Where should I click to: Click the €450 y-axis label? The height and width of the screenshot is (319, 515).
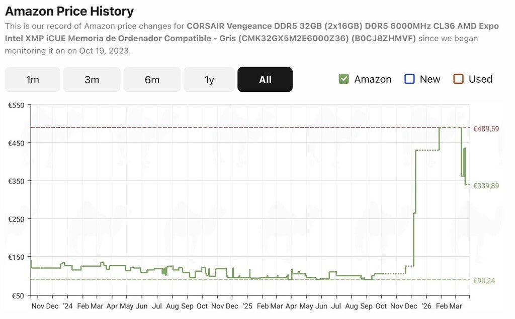pos(16,143)
